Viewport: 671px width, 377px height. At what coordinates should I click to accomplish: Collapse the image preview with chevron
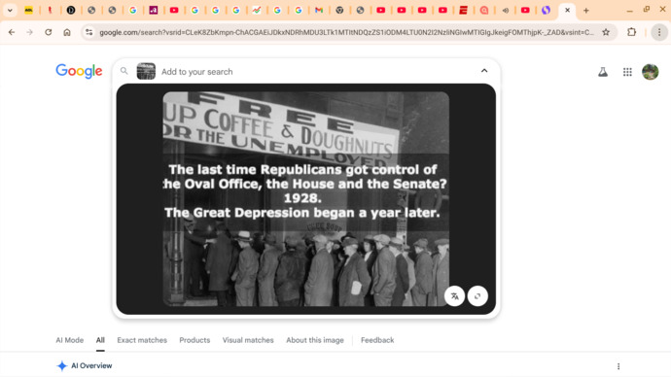(x=484, y=71)
